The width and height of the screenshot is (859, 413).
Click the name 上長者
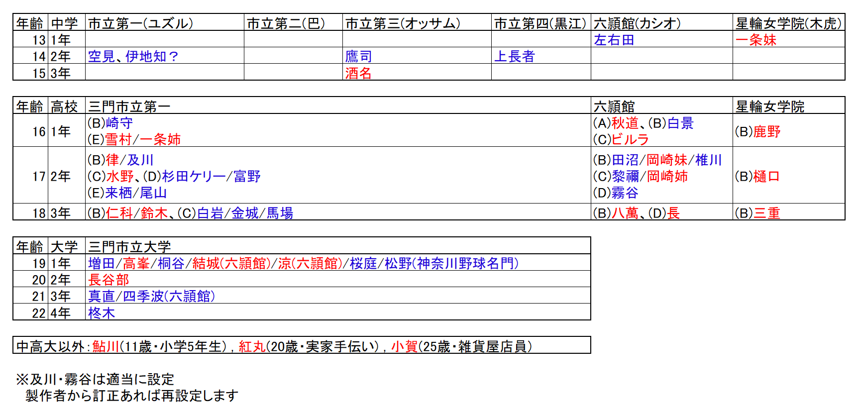(515, 56)
